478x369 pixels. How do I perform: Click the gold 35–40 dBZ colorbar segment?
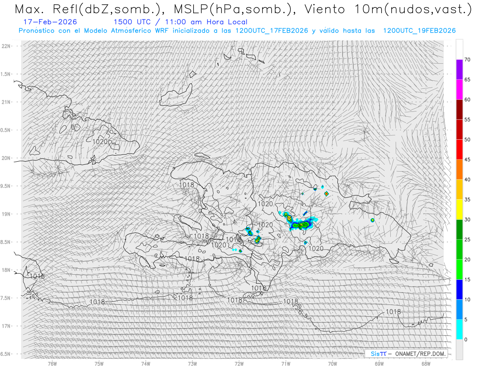(x=459, y=189)
